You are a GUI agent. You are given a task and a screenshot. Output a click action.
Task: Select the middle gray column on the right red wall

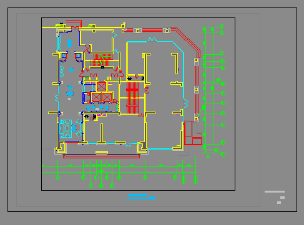click(x=196, y=90)
